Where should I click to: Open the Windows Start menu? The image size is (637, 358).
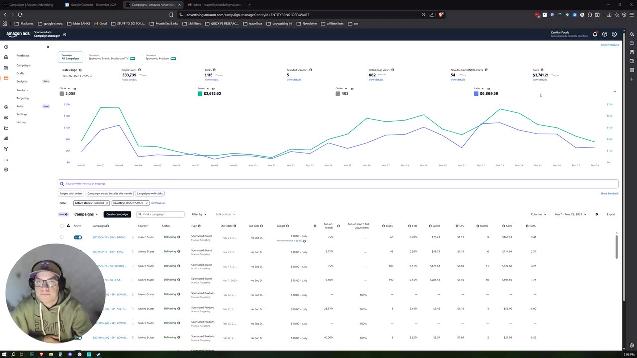4,354
